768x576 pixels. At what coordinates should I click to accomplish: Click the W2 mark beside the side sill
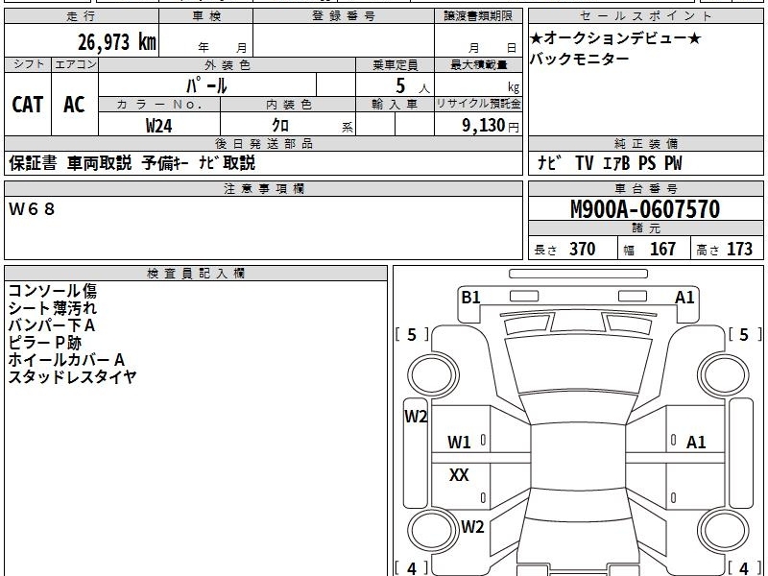point(416,417)
